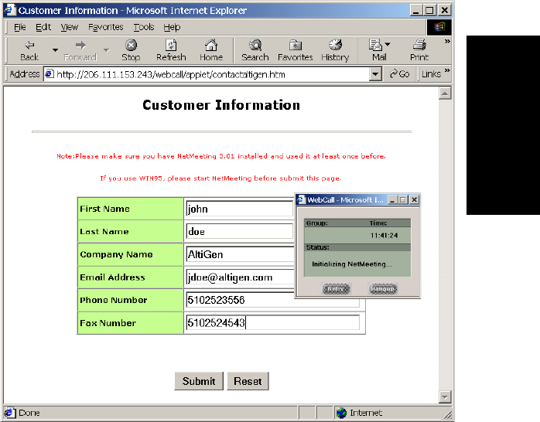Submit the customer information form

[x=199, y=381]
